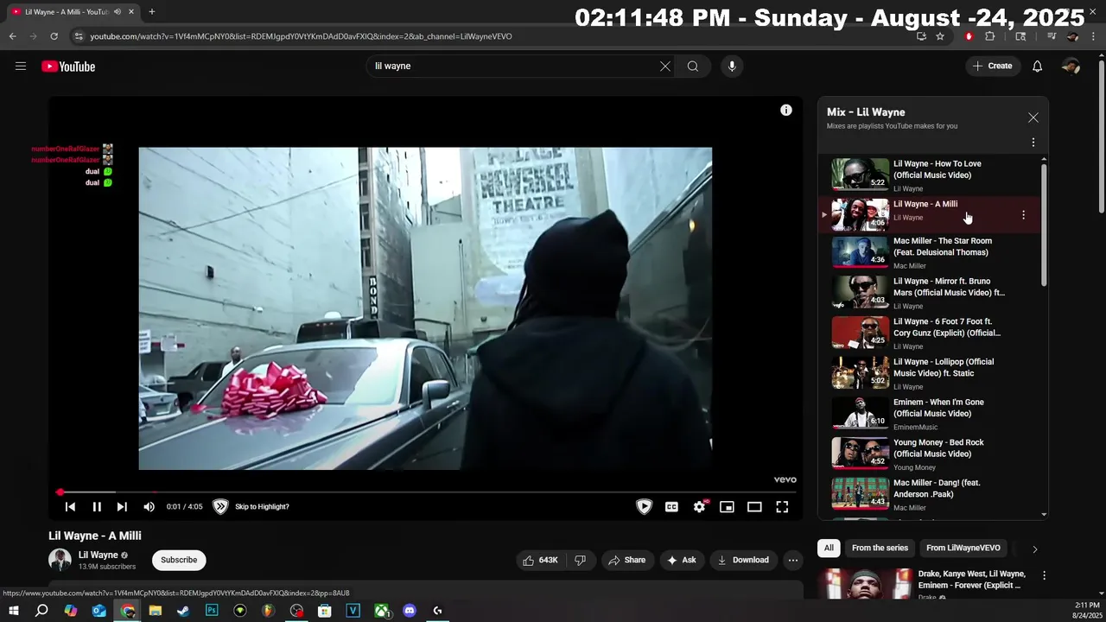Viewport: 1106px width, 622px height.
Task: Click the search magnifier button
Action: click(x=693, y=66)
